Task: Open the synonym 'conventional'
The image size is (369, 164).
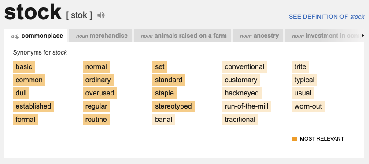Action: [244, 67]
